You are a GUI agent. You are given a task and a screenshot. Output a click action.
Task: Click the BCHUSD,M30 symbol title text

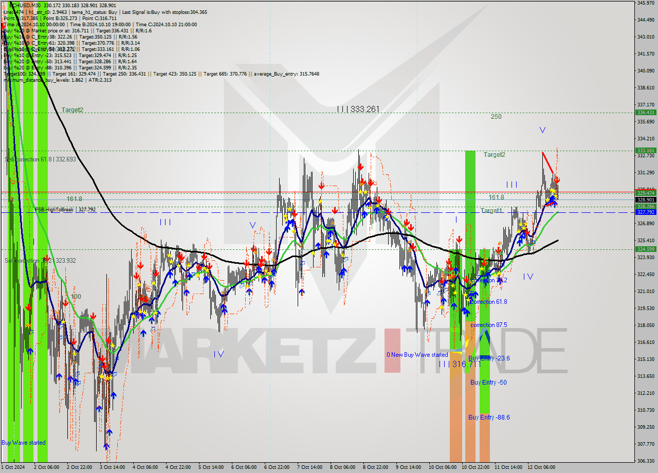pyautogui.click(x=24, y=5)
